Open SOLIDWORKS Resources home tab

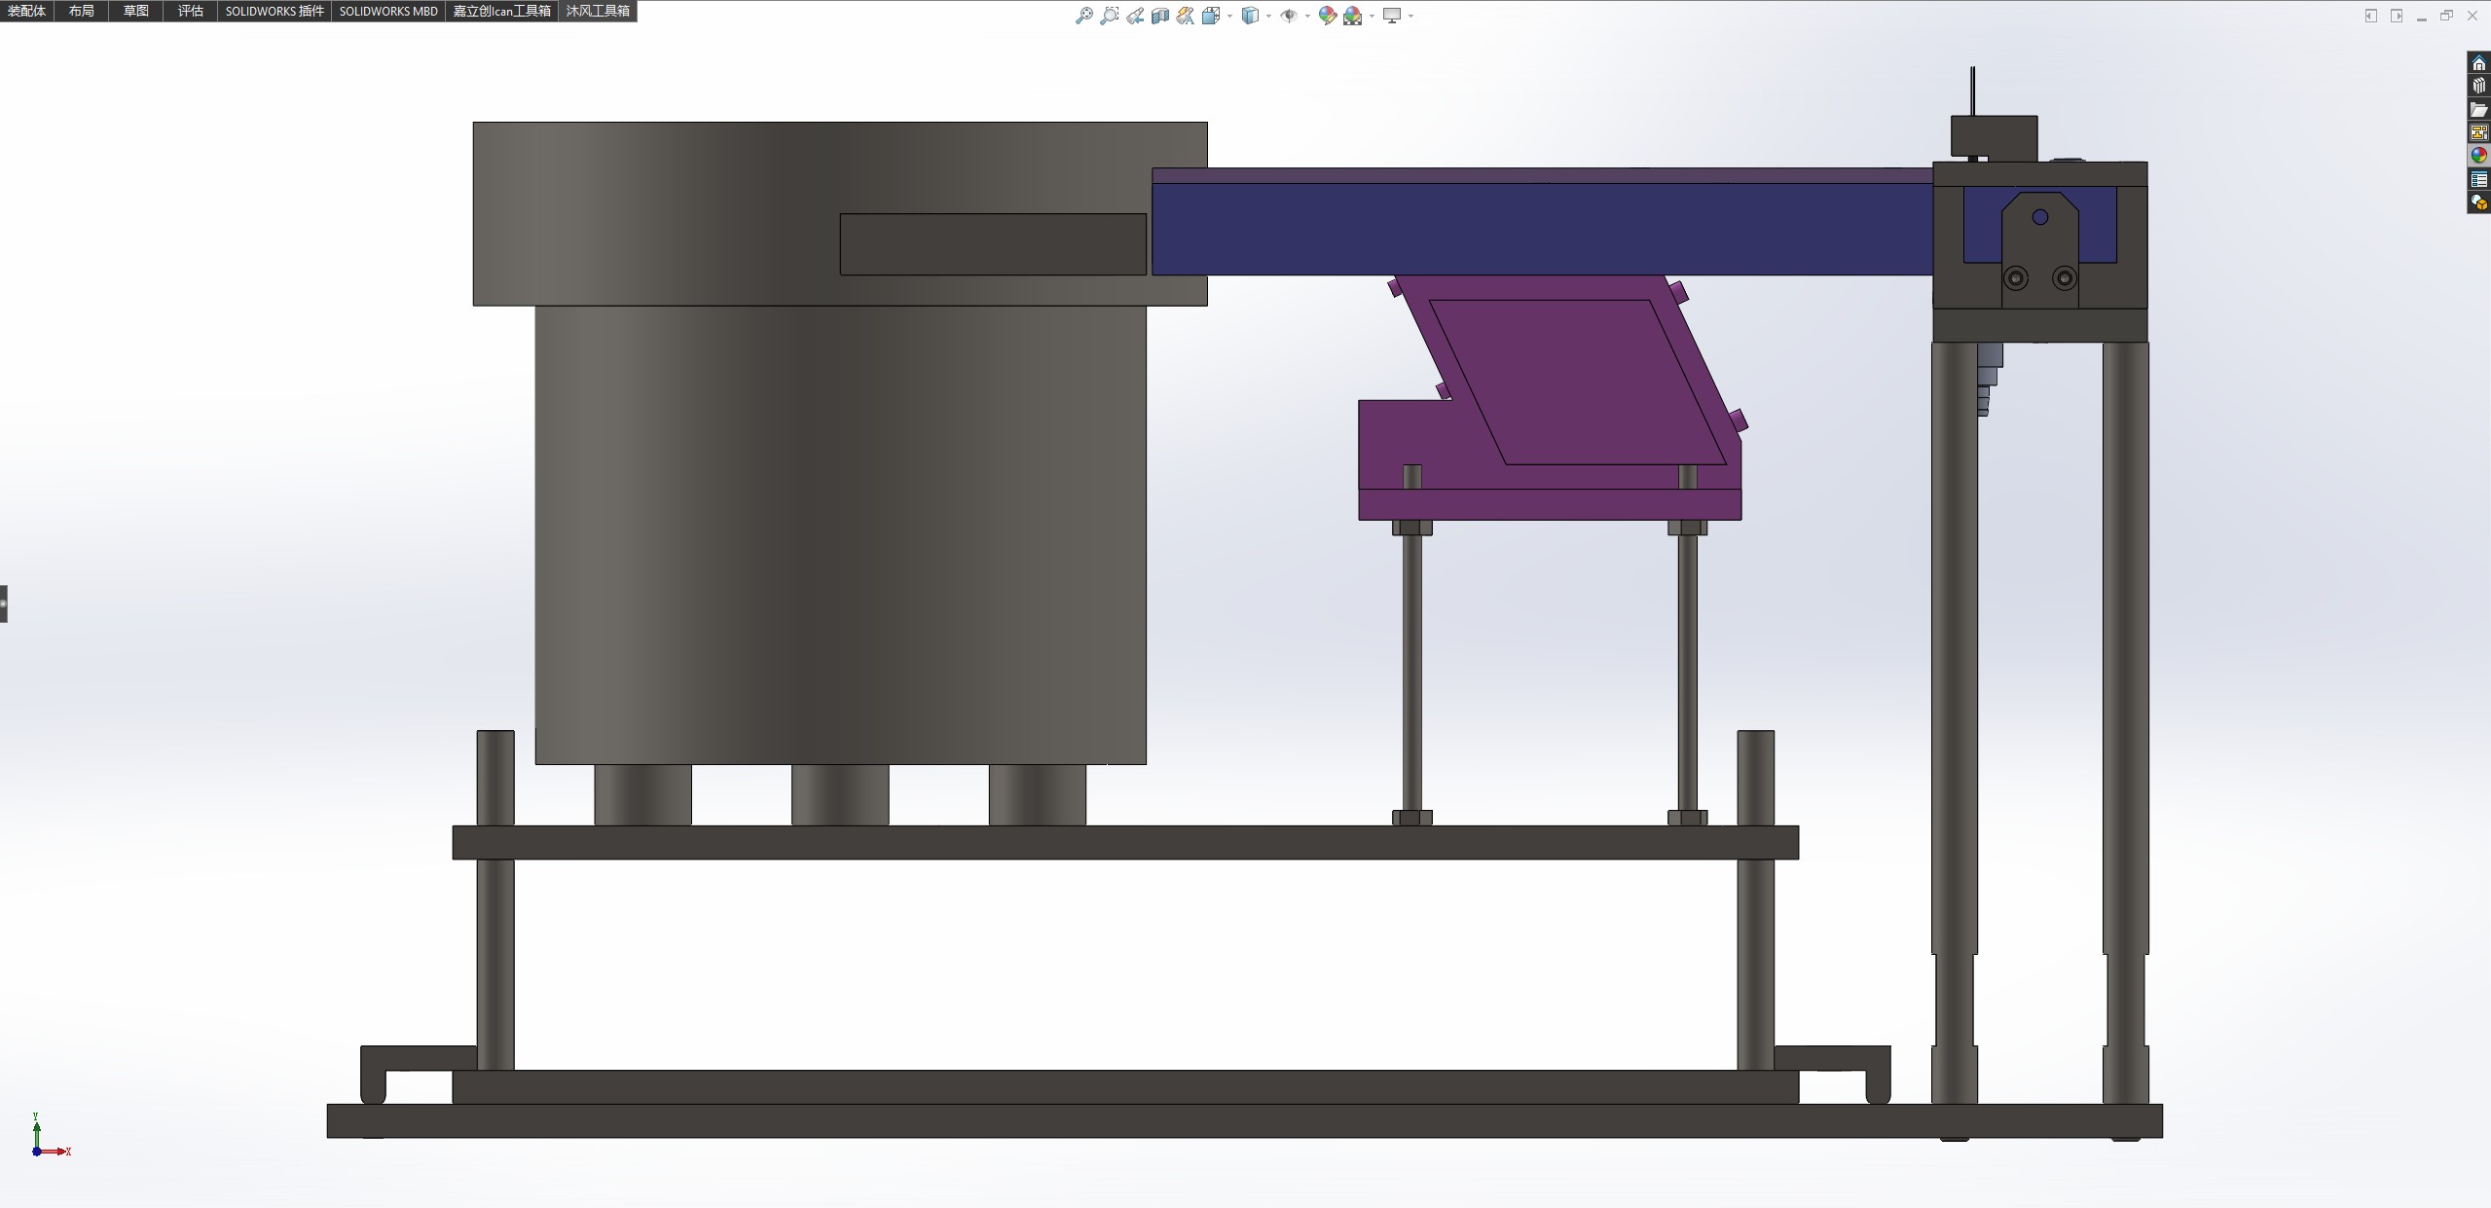2478,63
